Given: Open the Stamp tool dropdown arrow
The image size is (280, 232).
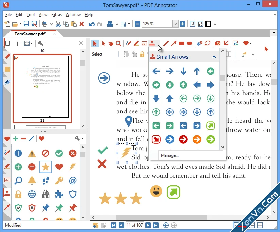Looking at the screenshot, I should (x=158, y=43).
